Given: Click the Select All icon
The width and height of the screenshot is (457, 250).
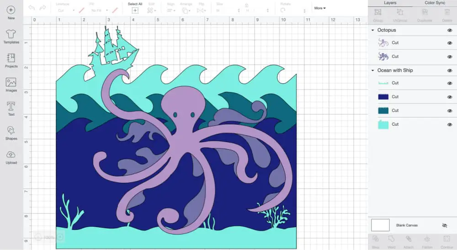Looking at the screenshot, I should [135, 11].
